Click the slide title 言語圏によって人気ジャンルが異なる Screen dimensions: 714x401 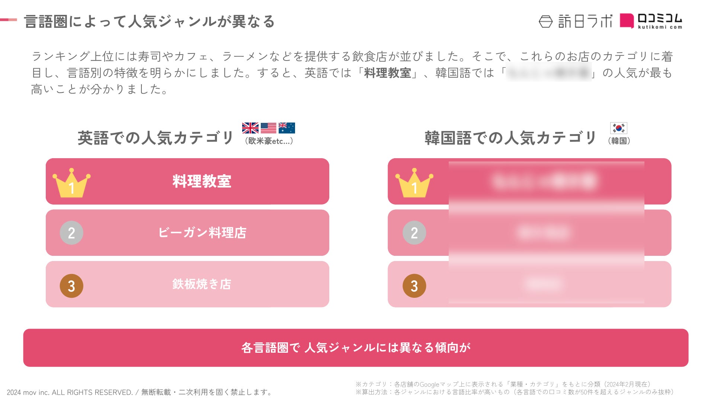click(149, 21)
